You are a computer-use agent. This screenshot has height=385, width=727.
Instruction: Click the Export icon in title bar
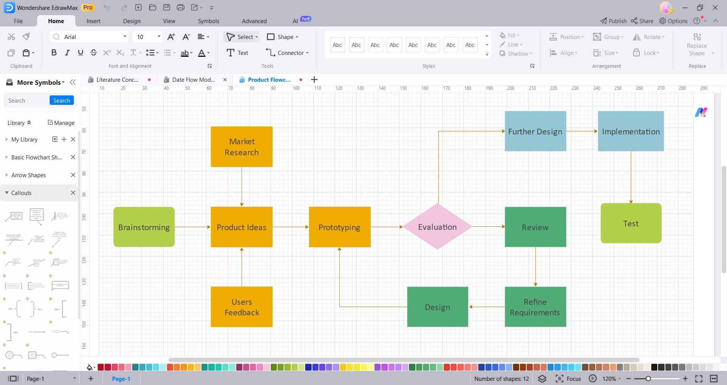195,8
